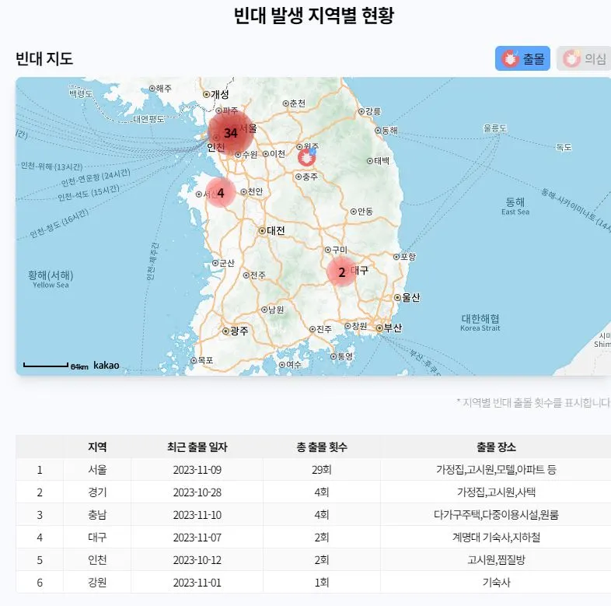
Task: Click the 출몰 장소 column header
Action: 496,447
